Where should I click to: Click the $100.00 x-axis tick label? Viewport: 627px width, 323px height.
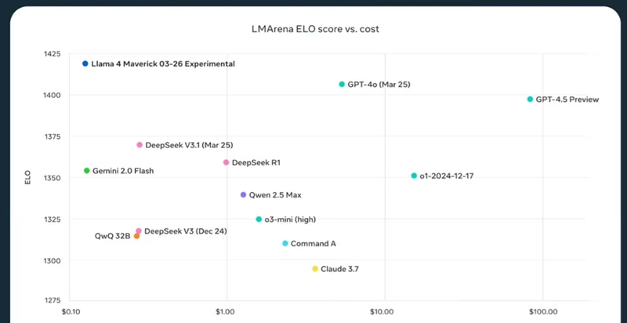[542, 311]
